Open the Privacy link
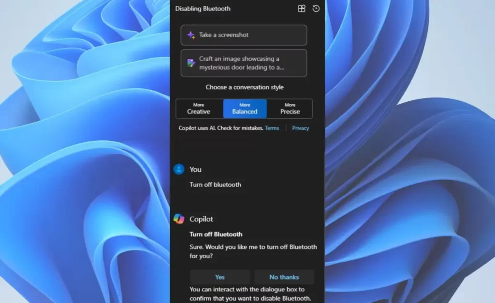This screenshot has height=303, width=495. (301, 128)
